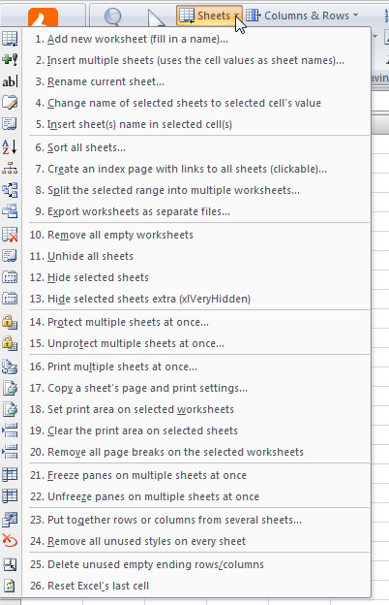Screen dimensions: 389x605
Task: Select Unfreeze panes on multiple sheets at once
Action: tap(196, 496)
